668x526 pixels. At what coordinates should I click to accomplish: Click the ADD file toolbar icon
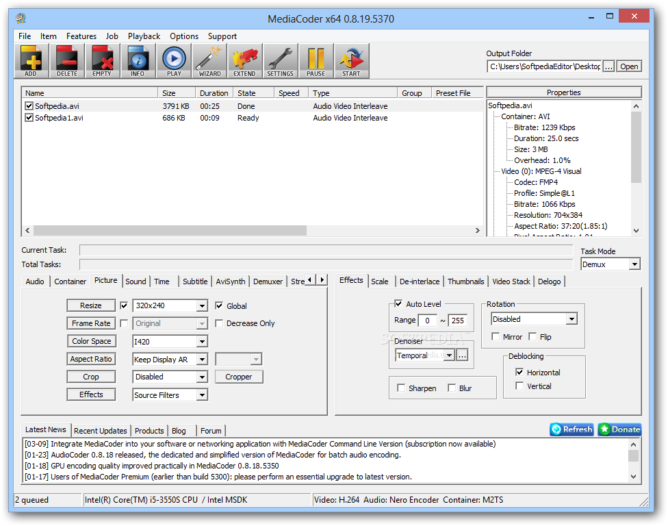point(31,60)
